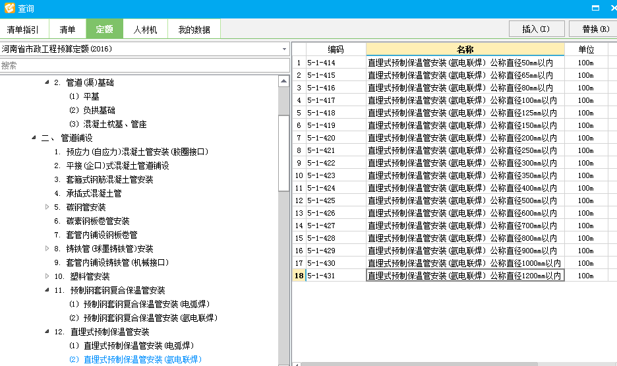
Task: Select the row with 公称直径300mm以内
Action: (465, 163)
